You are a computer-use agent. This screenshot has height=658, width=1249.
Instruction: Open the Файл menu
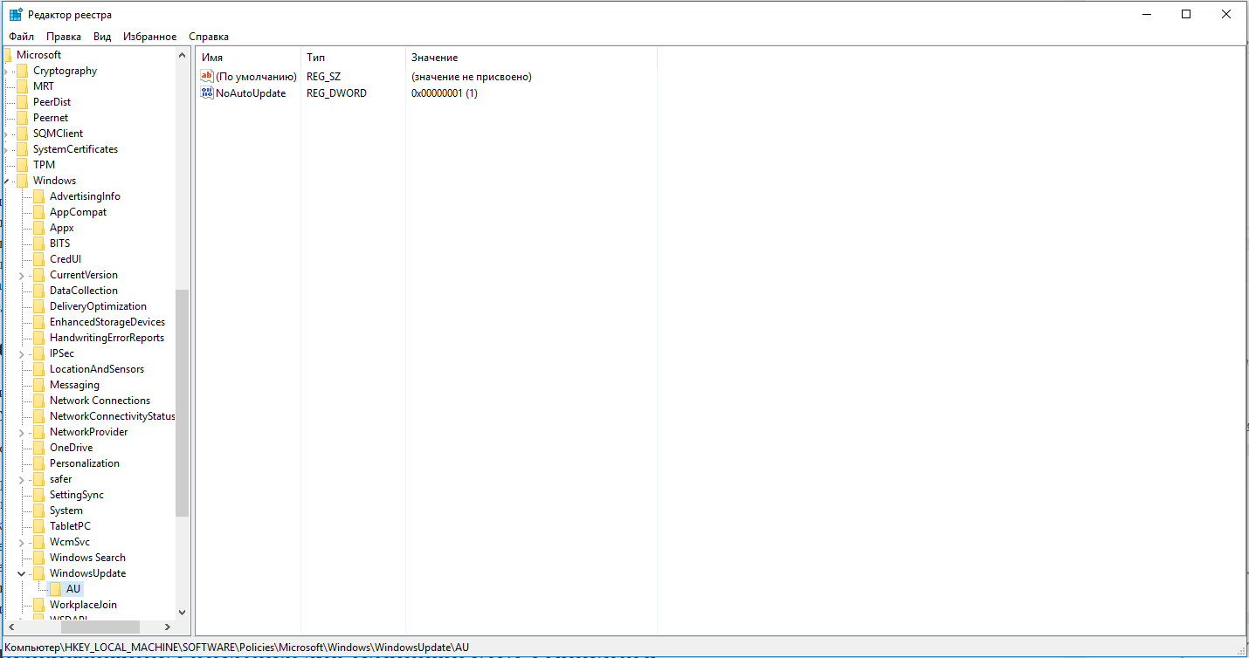[22, 37]
